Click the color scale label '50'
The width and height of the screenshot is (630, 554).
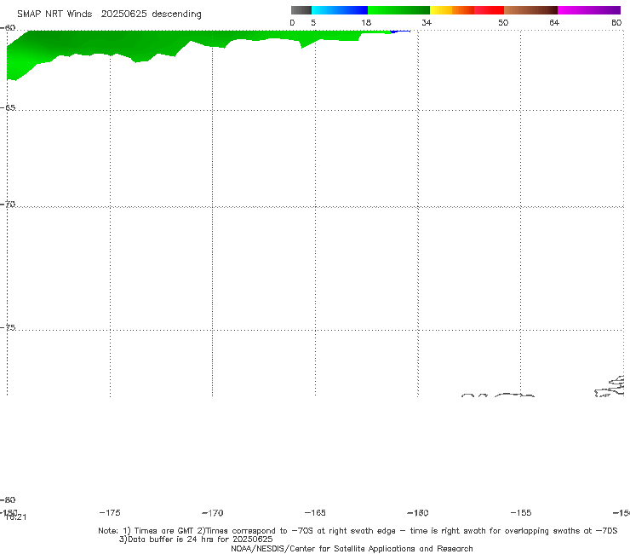[503, 22]
